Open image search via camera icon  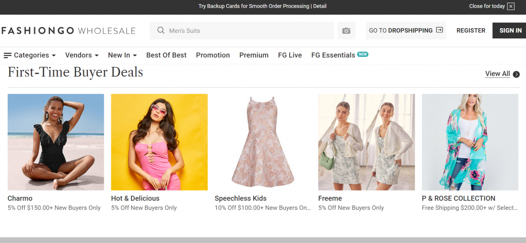[x=346, y=31]
